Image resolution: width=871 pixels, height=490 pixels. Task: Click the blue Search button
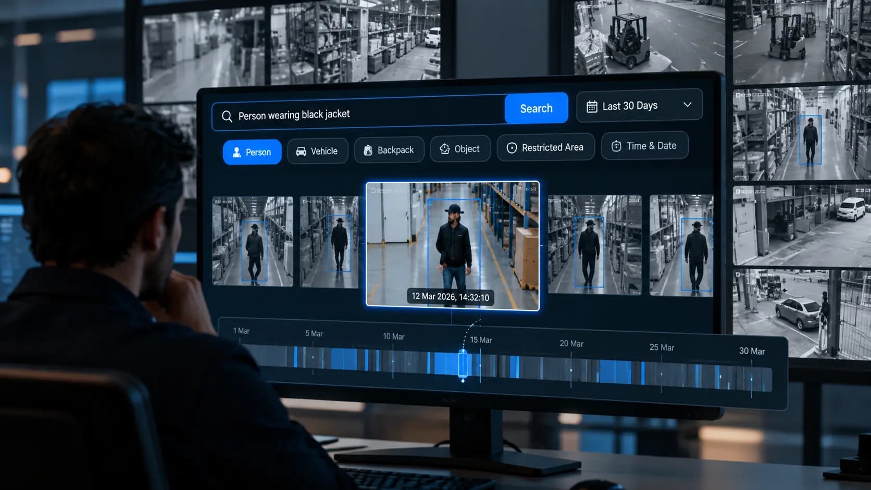pos(536,108)
